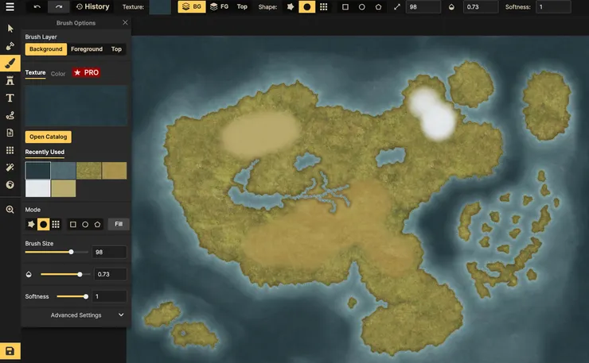
Task: Save the map with the floppy icon
Action: pyautogui.click(x=10, y=351)
